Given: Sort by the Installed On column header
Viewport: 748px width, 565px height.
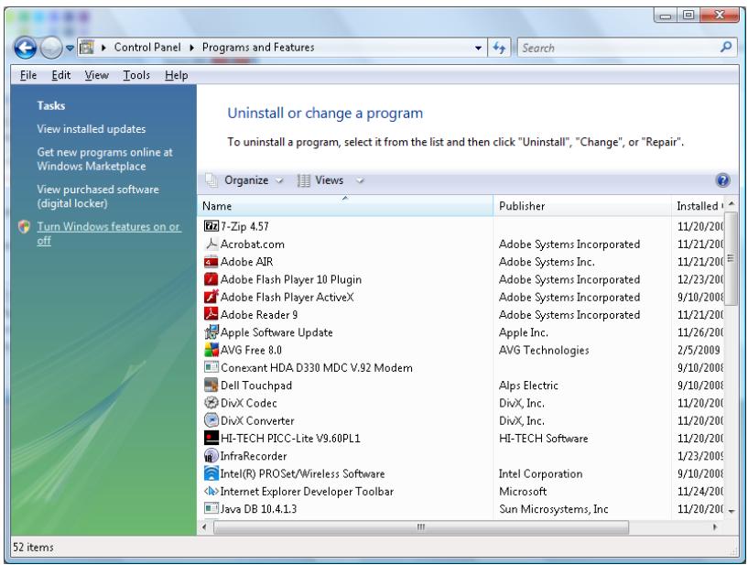Looking at the screenshot, I should click(698, 206).
